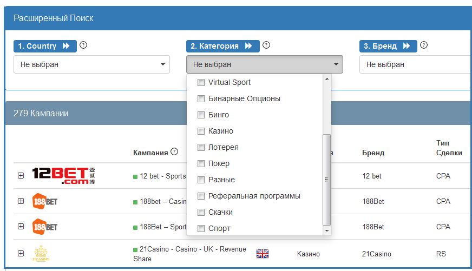Viewport: 472px width, 271px height.
Task: Click the help icon beside Кампания column header
Action: tap(174, 152)
